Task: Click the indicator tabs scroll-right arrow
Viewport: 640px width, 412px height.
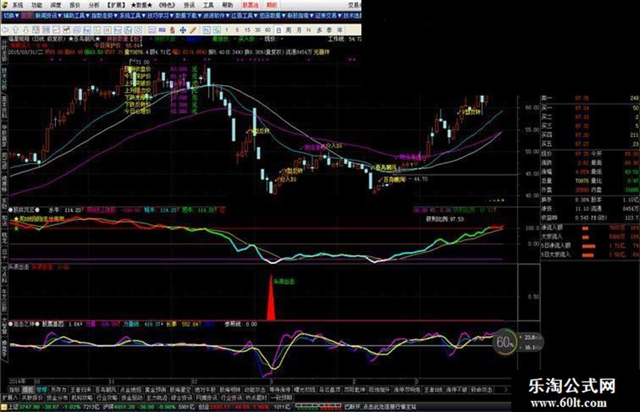Action: (505, 390)
